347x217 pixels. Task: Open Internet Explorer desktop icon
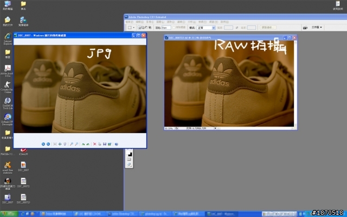pos(8,39)
